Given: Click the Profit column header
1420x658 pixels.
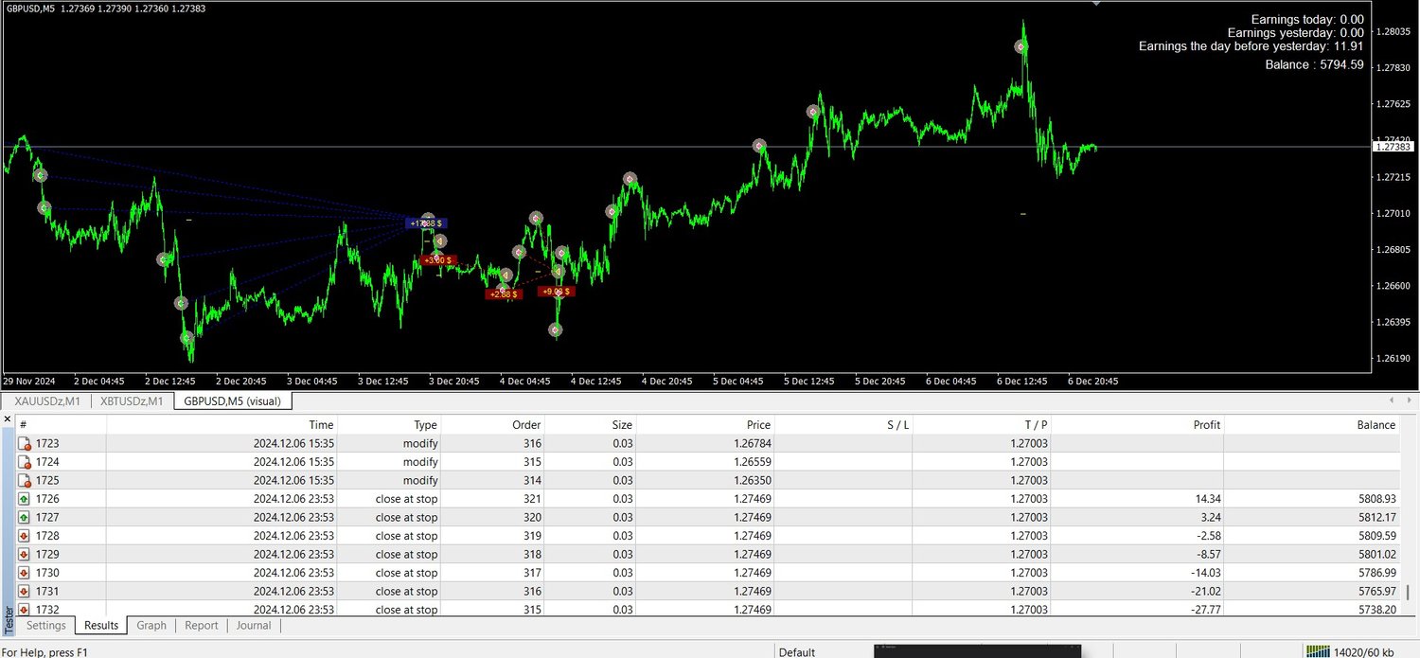Looking at the screenshot, I should point(1137,425).
